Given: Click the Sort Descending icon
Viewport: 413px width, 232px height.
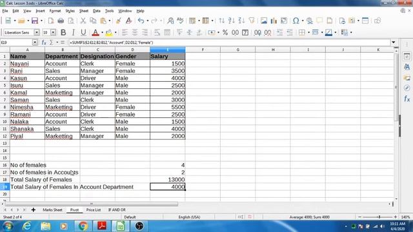Looking at the screenshot, I should (241, 21).
